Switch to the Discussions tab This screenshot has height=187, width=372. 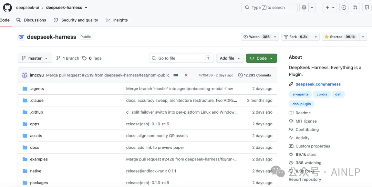point(31,20)
